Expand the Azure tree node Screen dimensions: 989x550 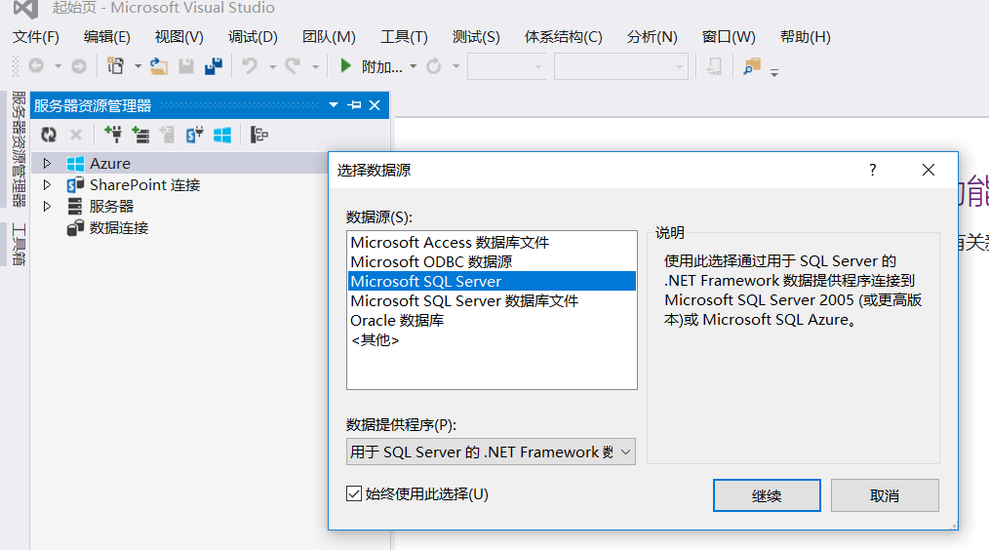click(47, 164)
